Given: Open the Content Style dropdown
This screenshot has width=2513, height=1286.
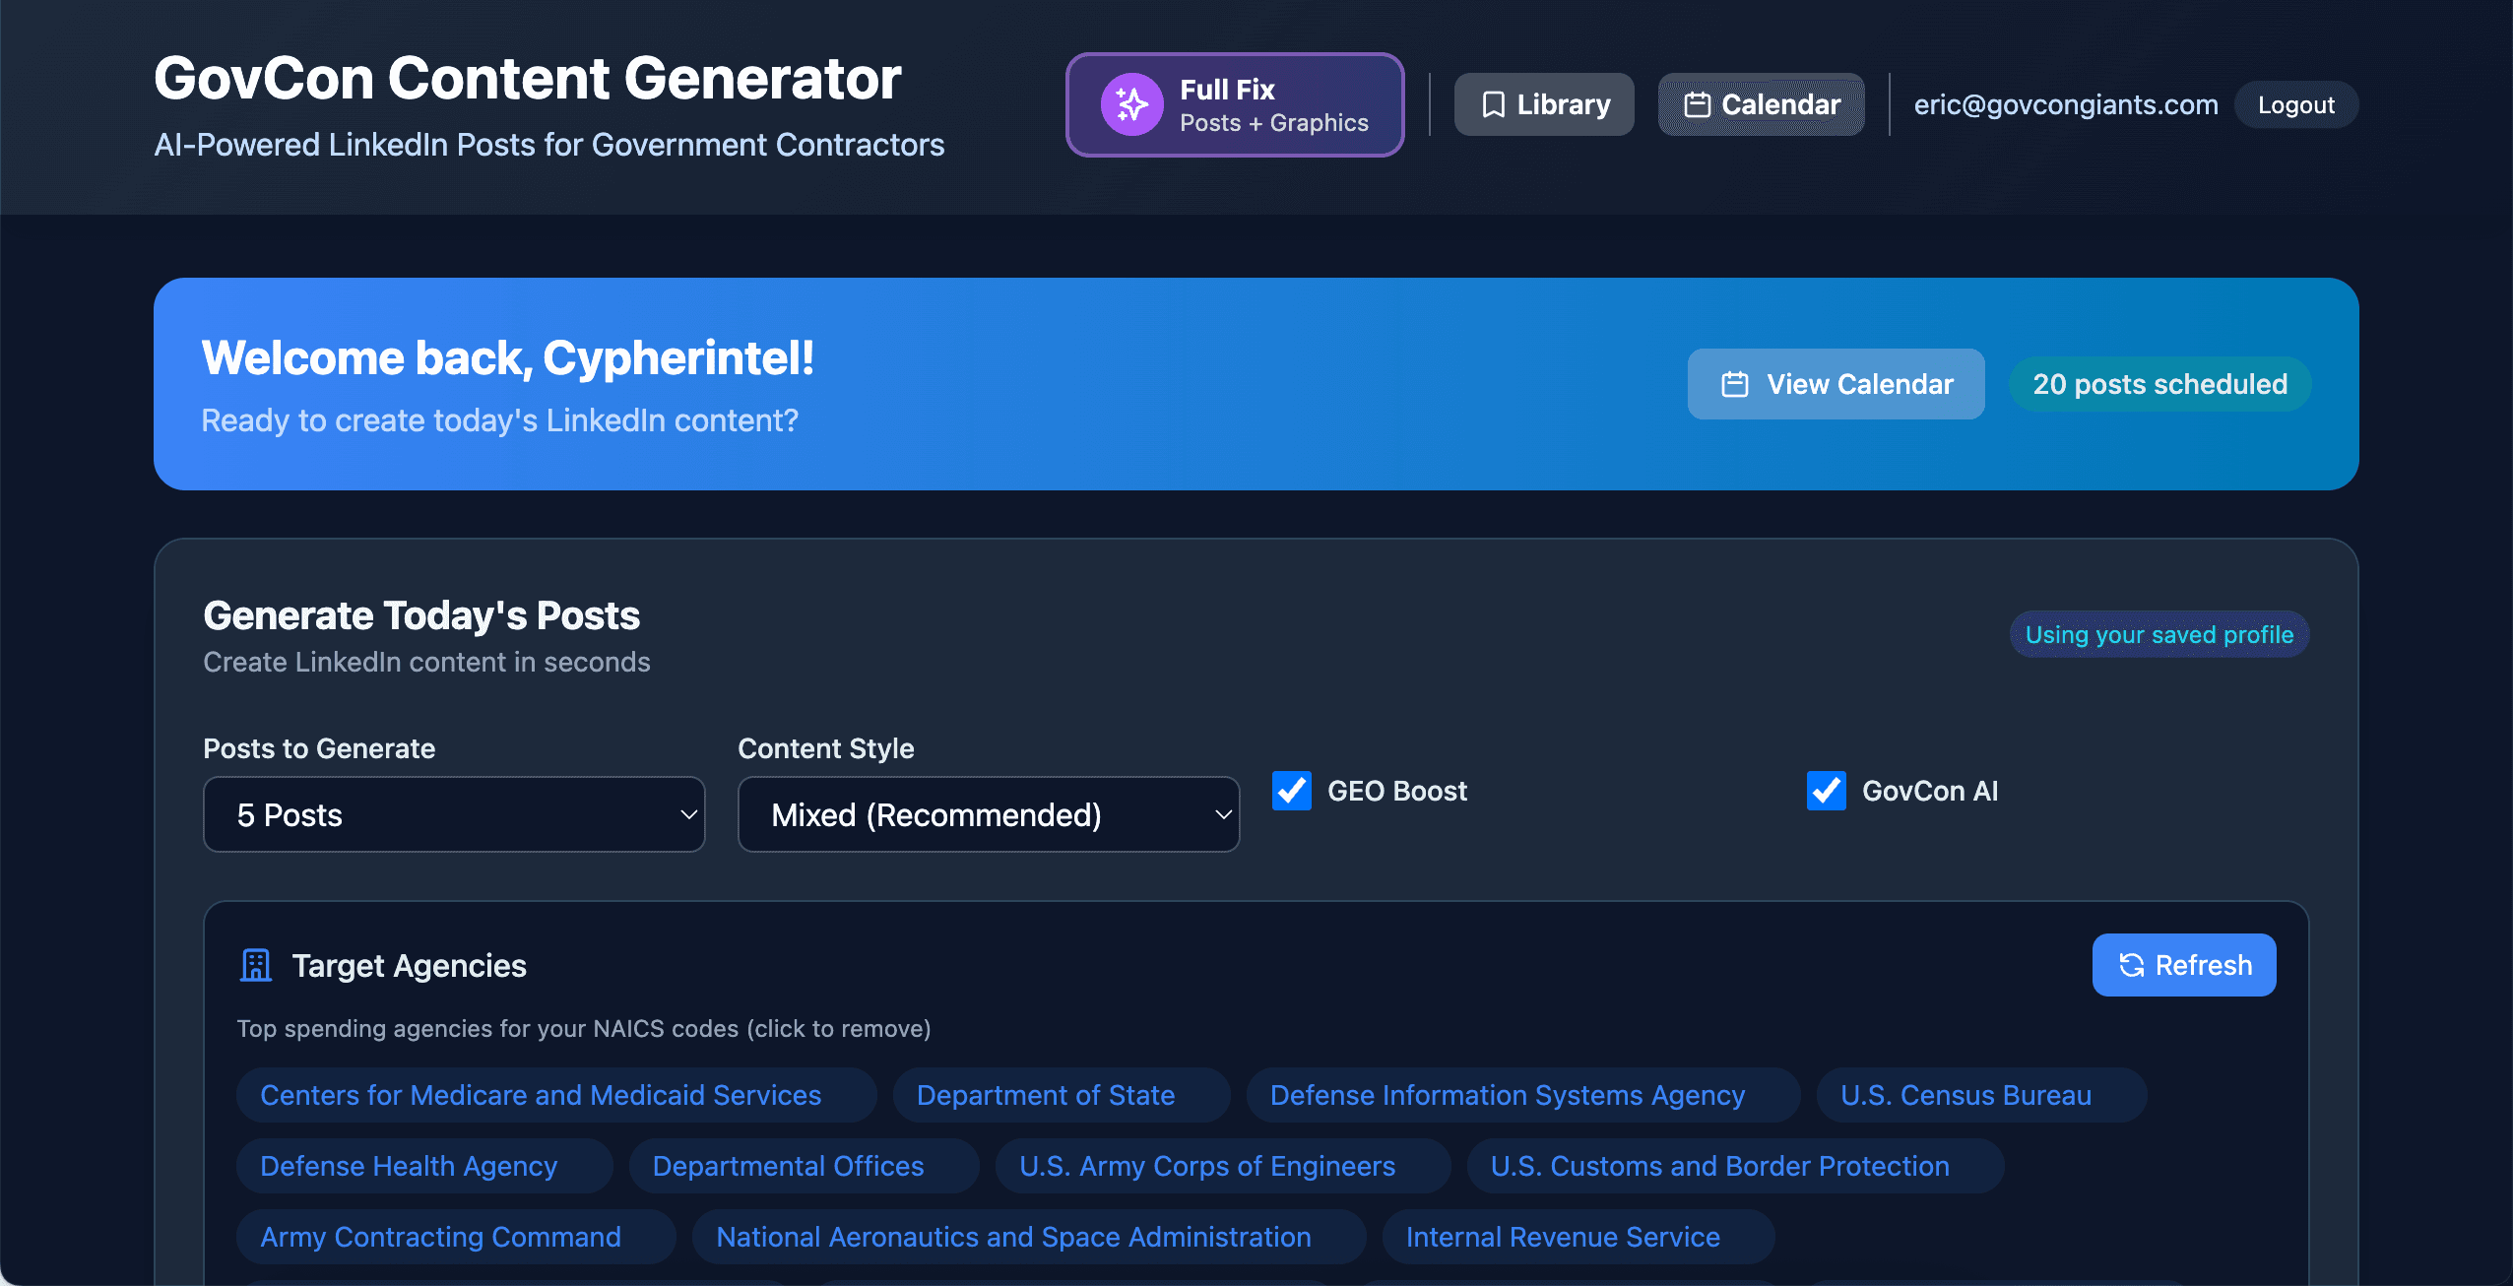Looking at the screenshot, I should click(x=988, y=814).
